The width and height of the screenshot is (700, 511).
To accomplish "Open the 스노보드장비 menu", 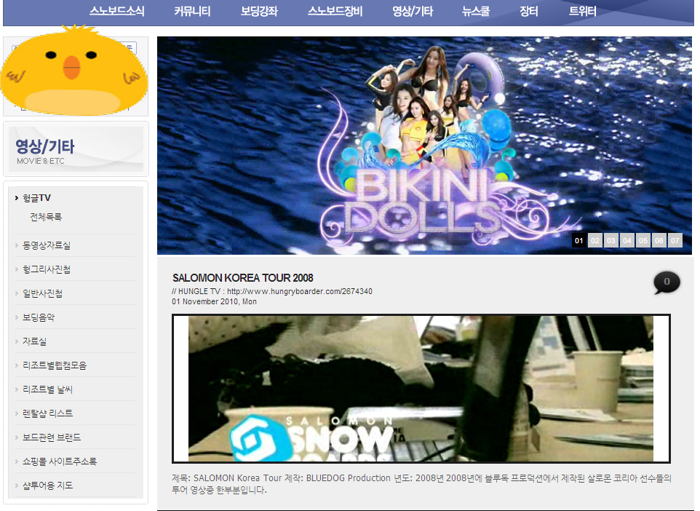I will coord(335,11).
